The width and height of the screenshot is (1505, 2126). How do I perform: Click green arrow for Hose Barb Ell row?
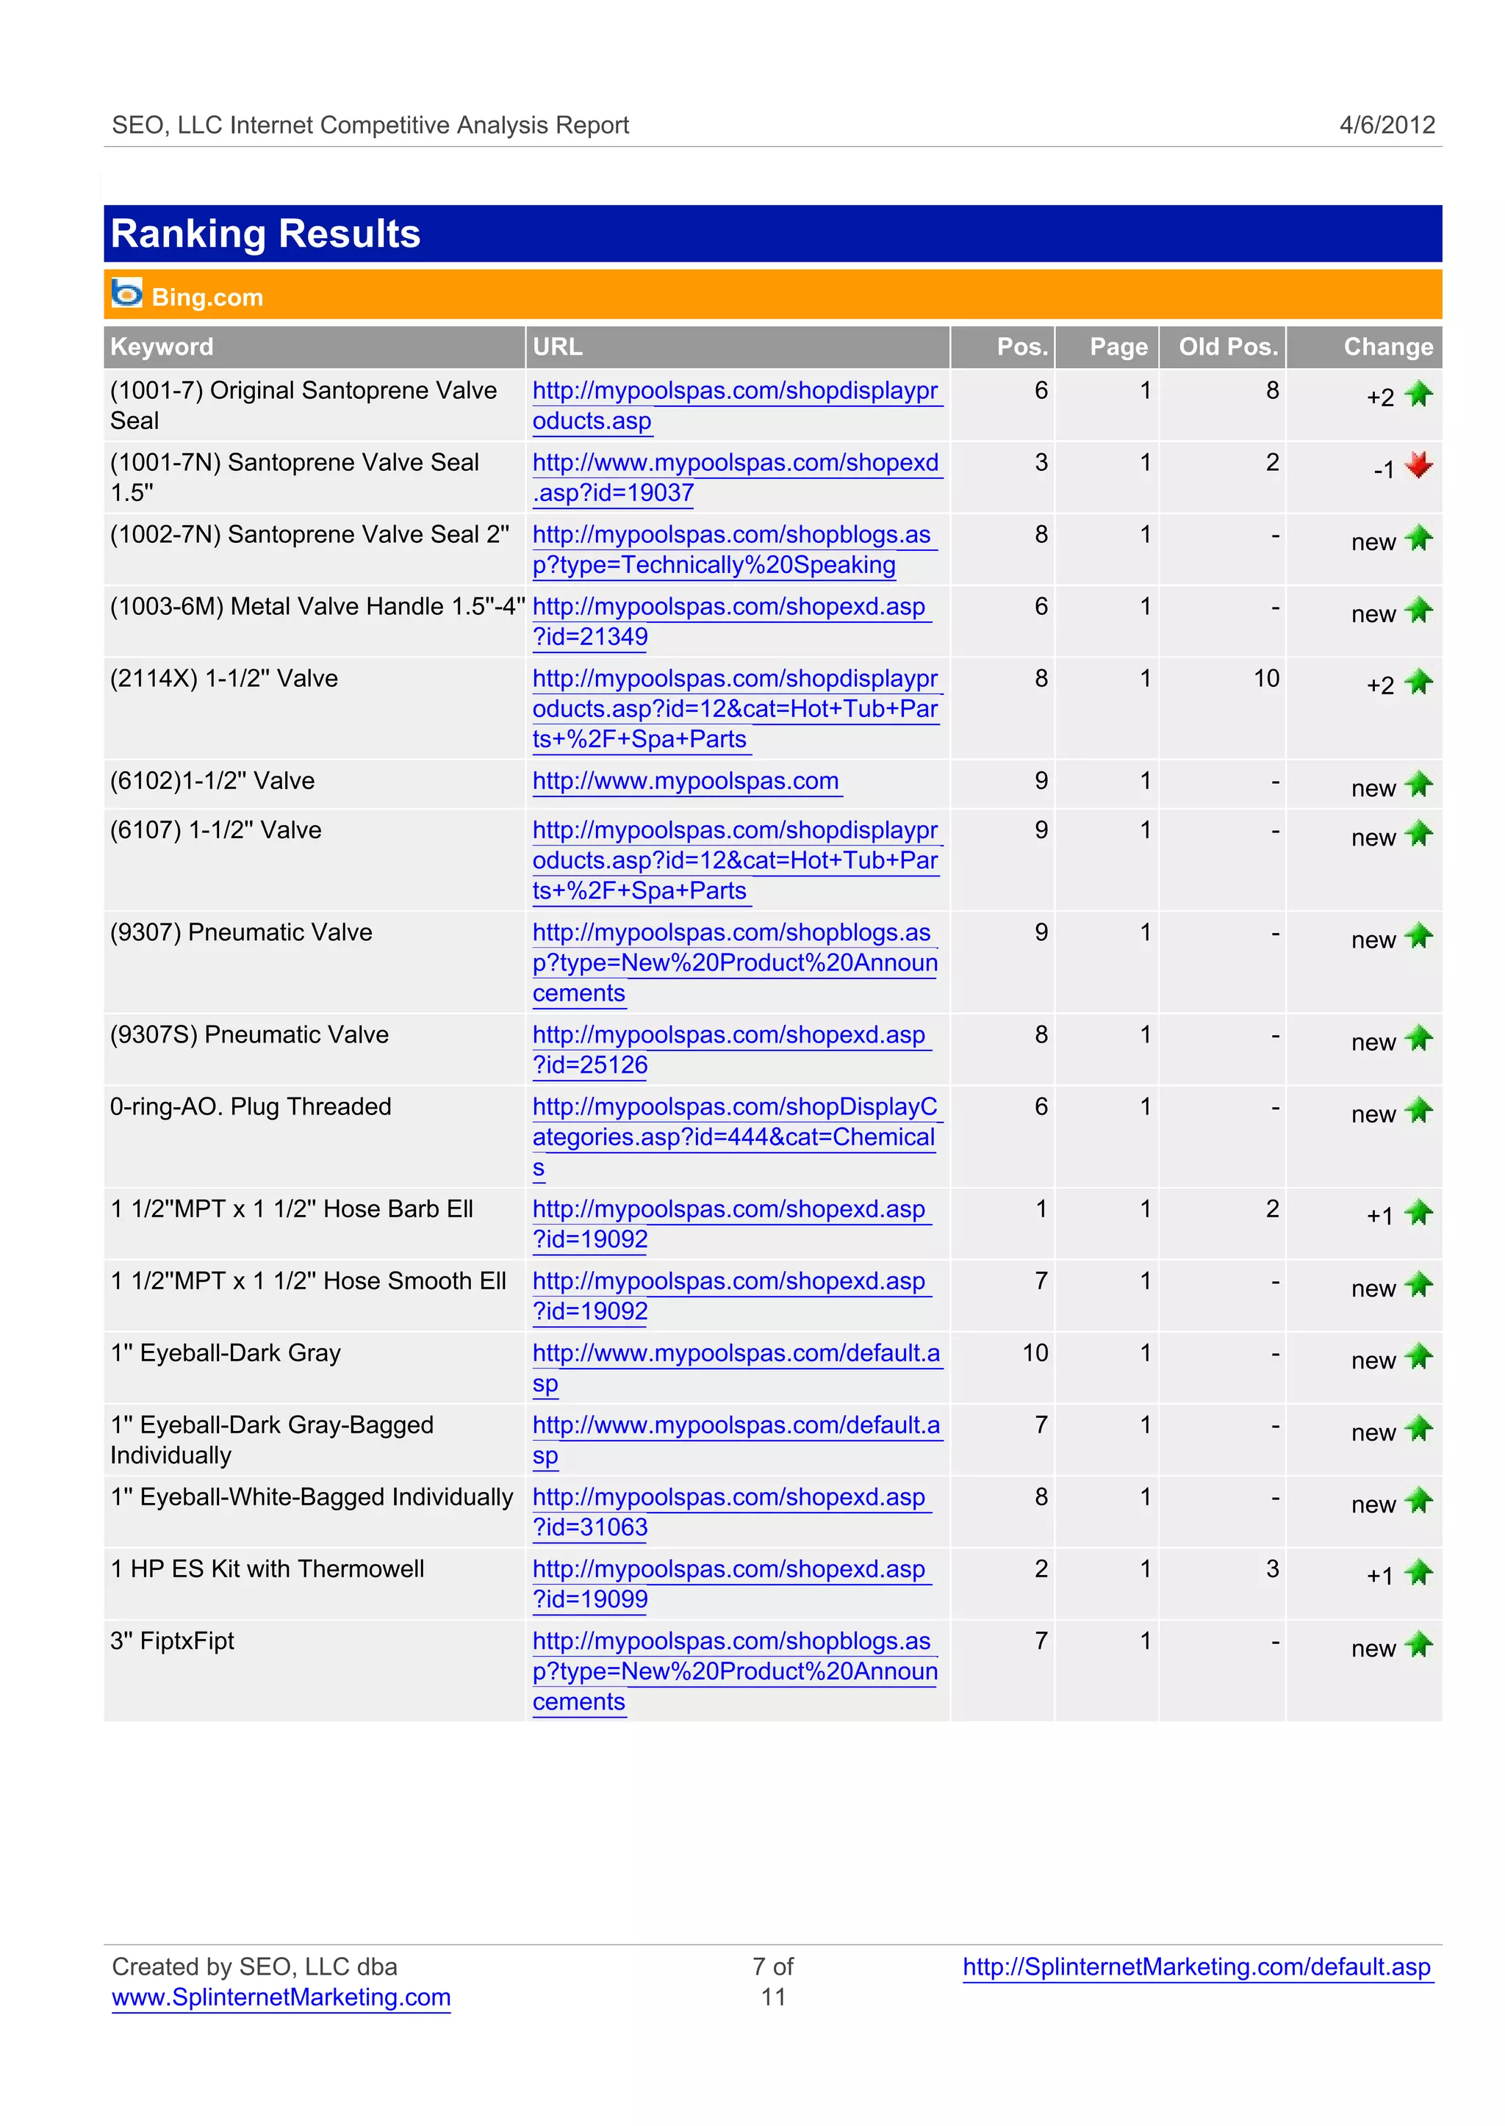click(1418, 1213)
